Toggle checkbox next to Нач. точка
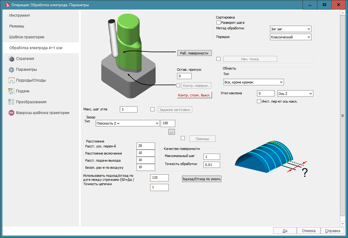 coord(218,59)
